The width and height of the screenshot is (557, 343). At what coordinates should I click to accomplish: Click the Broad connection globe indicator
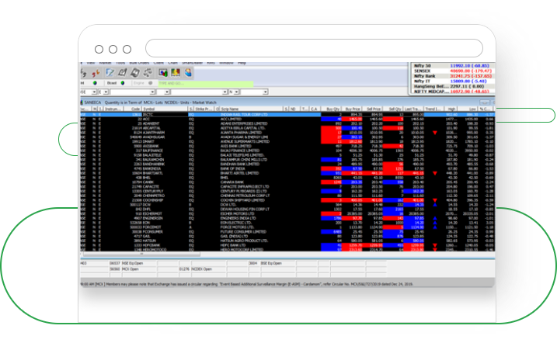point(123,83)
